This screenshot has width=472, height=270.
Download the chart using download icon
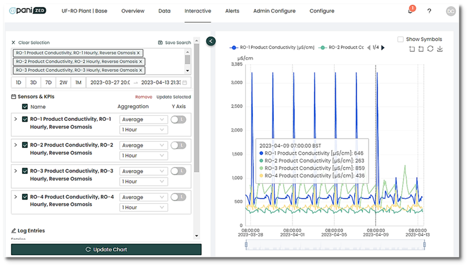[x=440, y=49]
